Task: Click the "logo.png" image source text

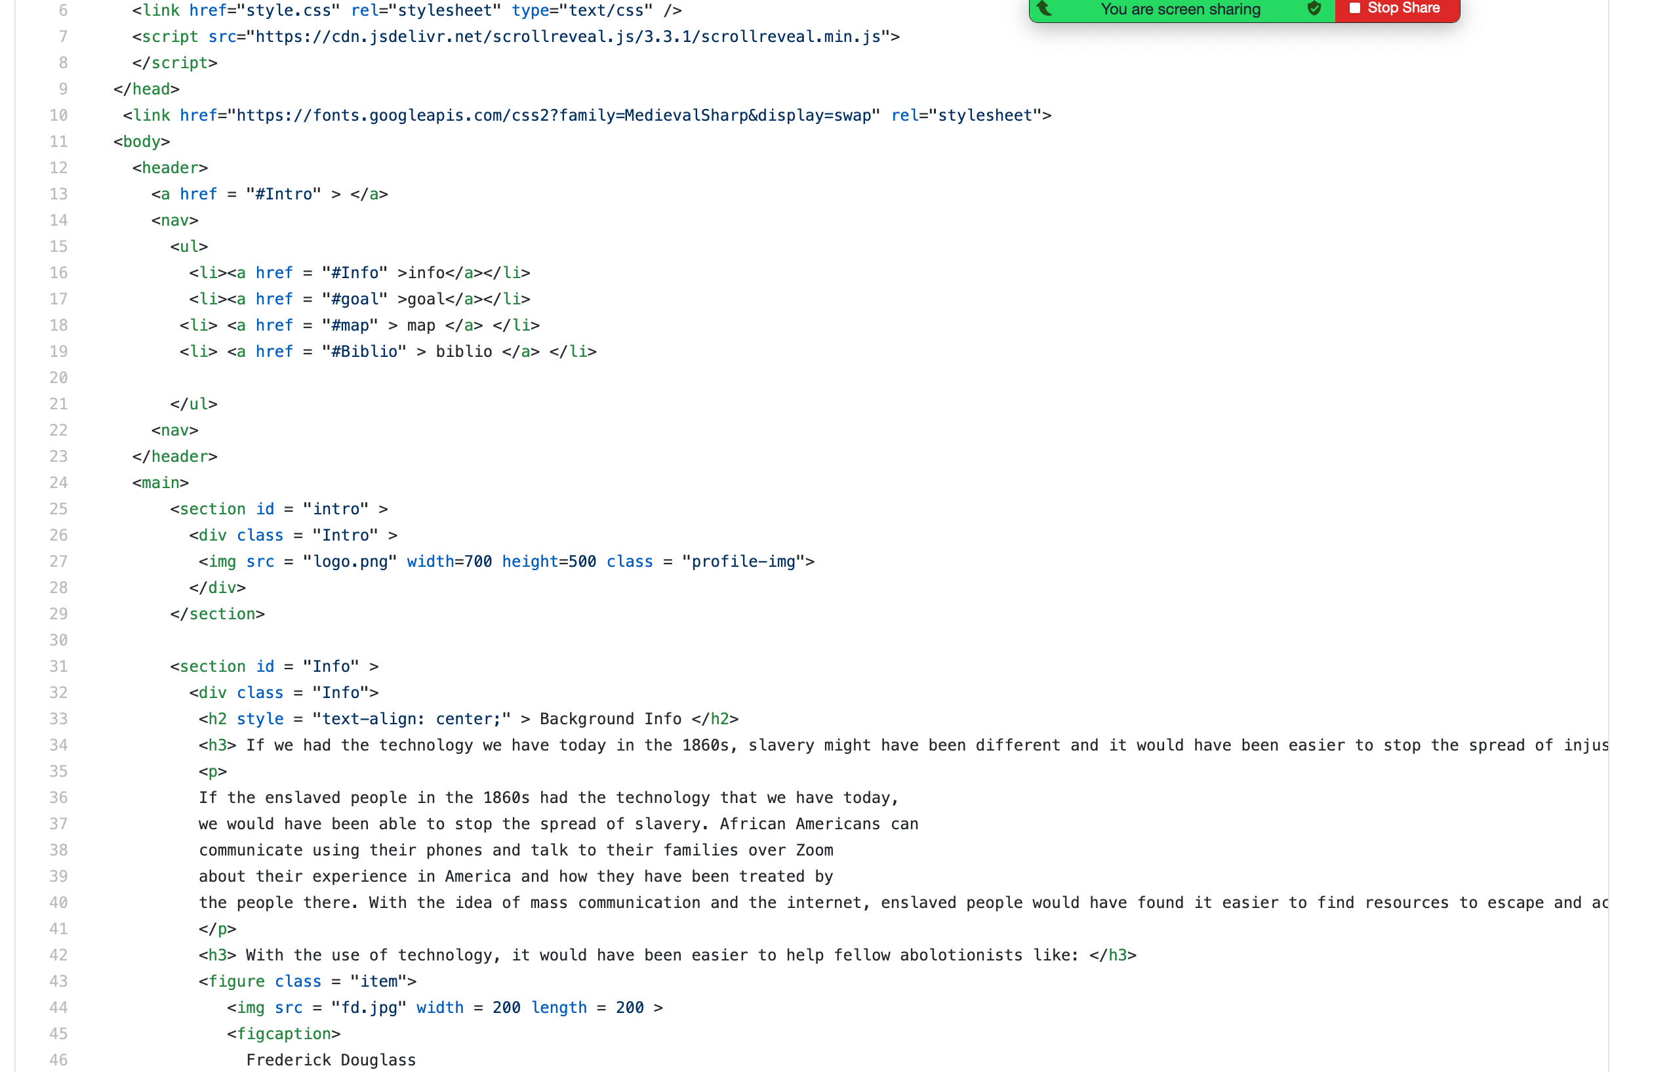Action: point(350,562)
